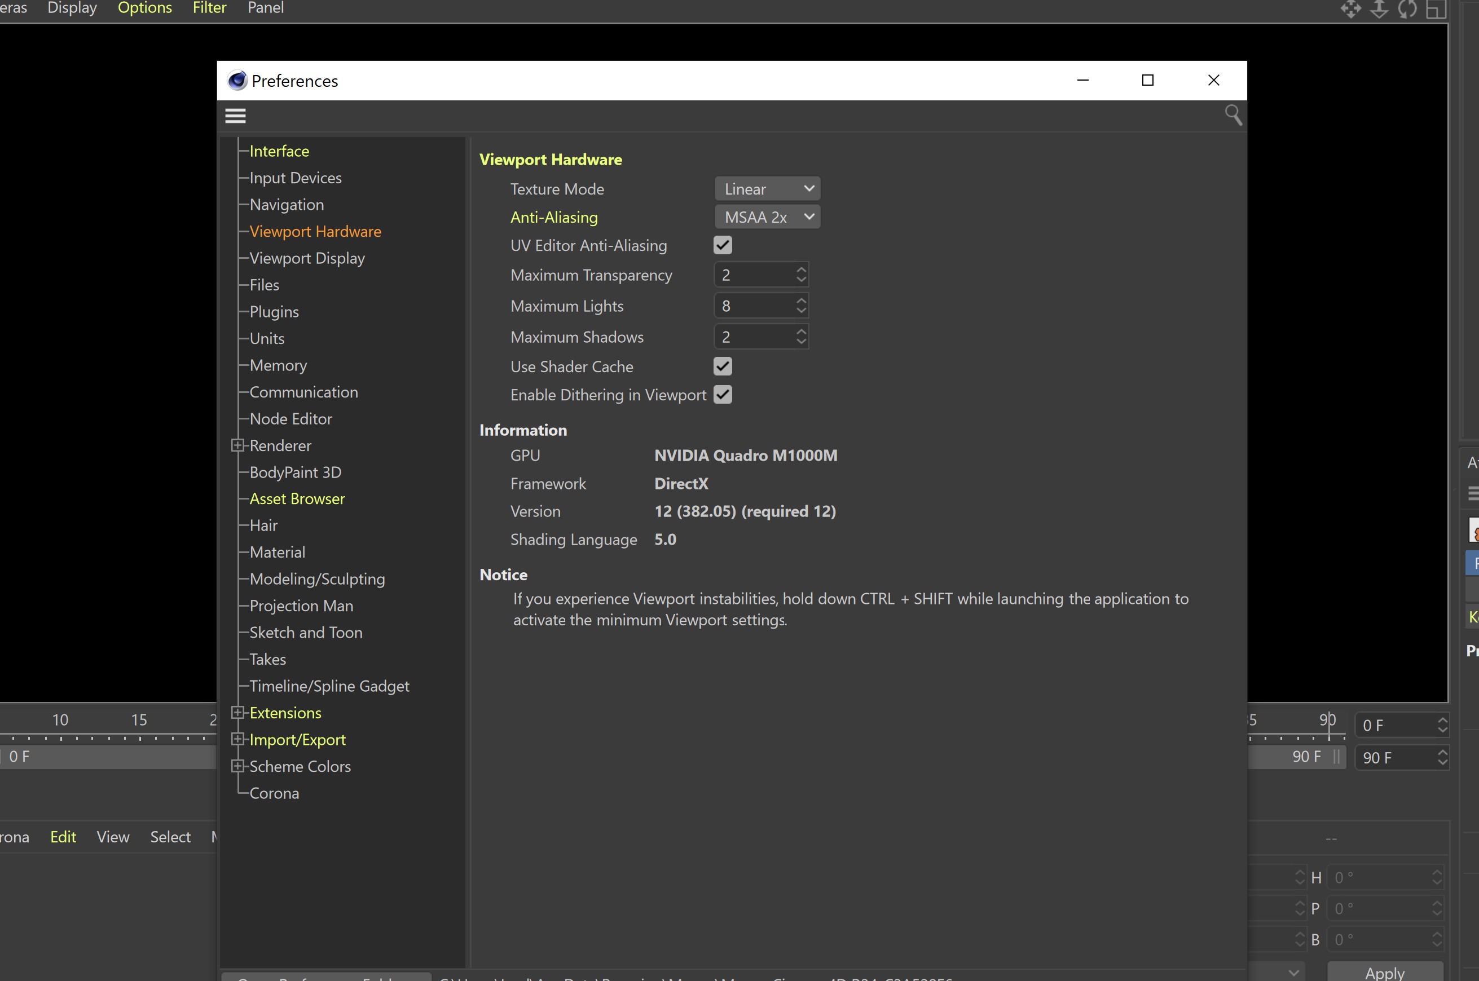Click the magnifier search icon in Preferences
The width and height of the screenshot is (1479, 981).
click(1232, 115)
